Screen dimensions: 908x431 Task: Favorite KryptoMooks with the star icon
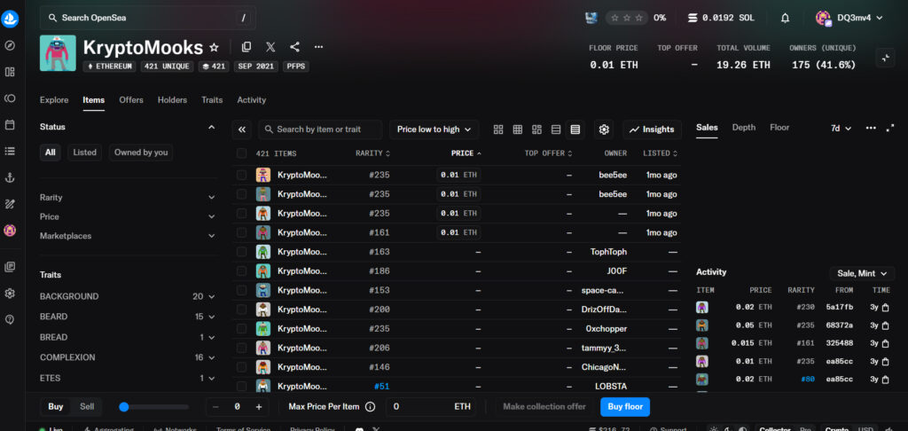pyautogui.click(x=214, y=47)
